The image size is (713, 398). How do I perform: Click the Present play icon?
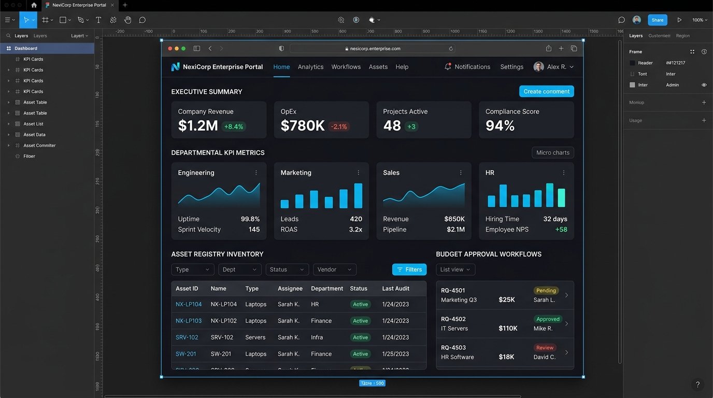pyautogui.click(x=679, y=20)
